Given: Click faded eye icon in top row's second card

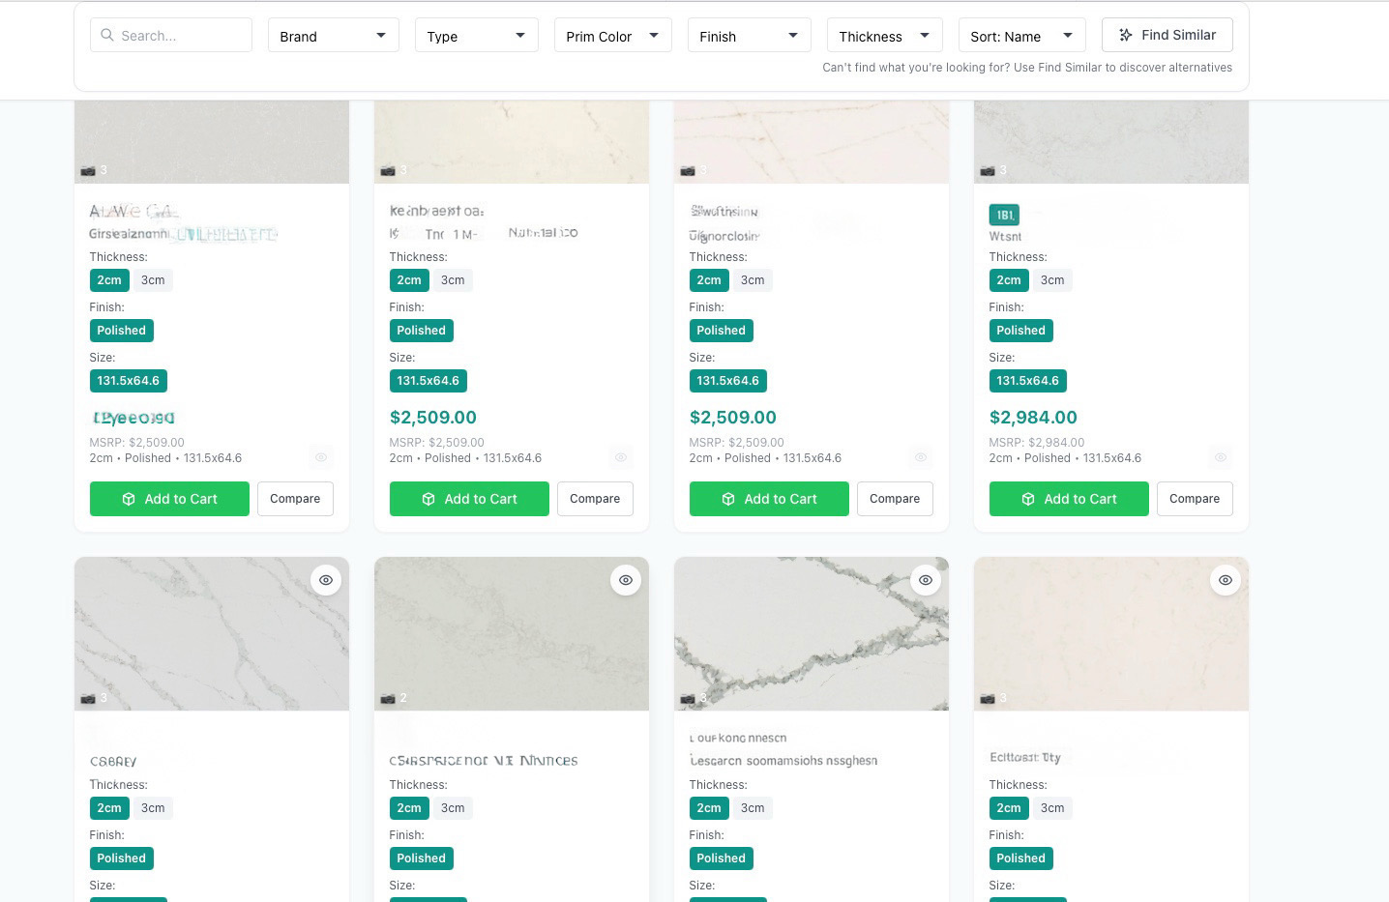Looking at the screenshot, I should click(621, 457).
